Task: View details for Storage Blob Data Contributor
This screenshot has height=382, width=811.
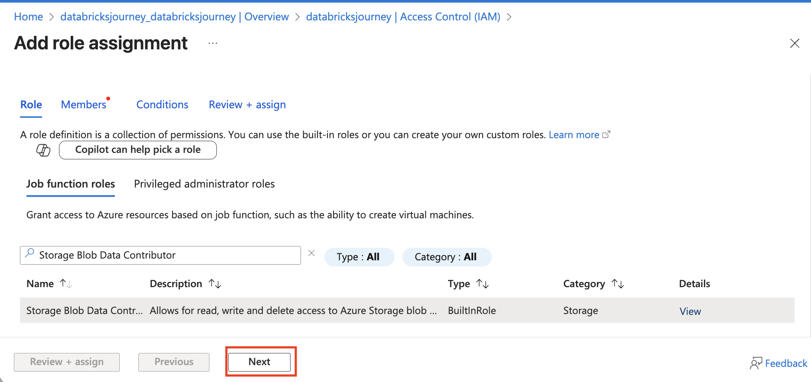Action: tap(690, 311)
